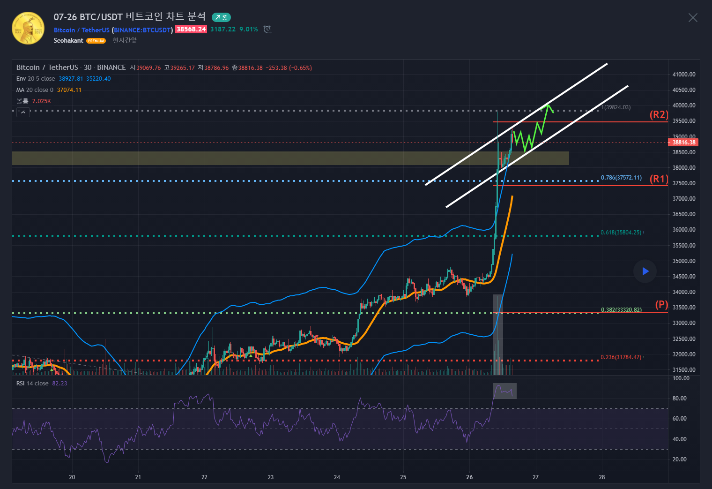Select the Env 20 5 close indicator
The height and width of the screenshot is (489, 712).
tap(36, 79)
